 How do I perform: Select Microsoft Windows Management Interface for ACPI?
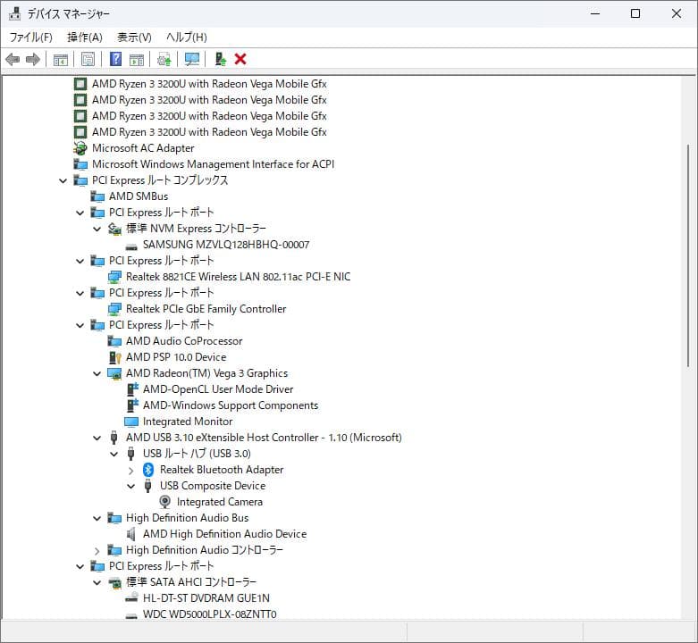coord(213,164)
